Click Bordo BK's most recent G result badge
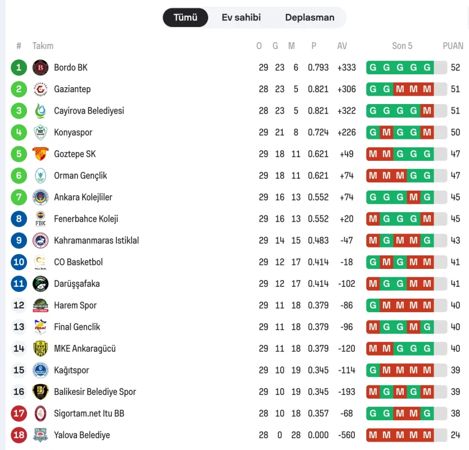The width and height of the screenshot is (469, 450). pos(427,67)
